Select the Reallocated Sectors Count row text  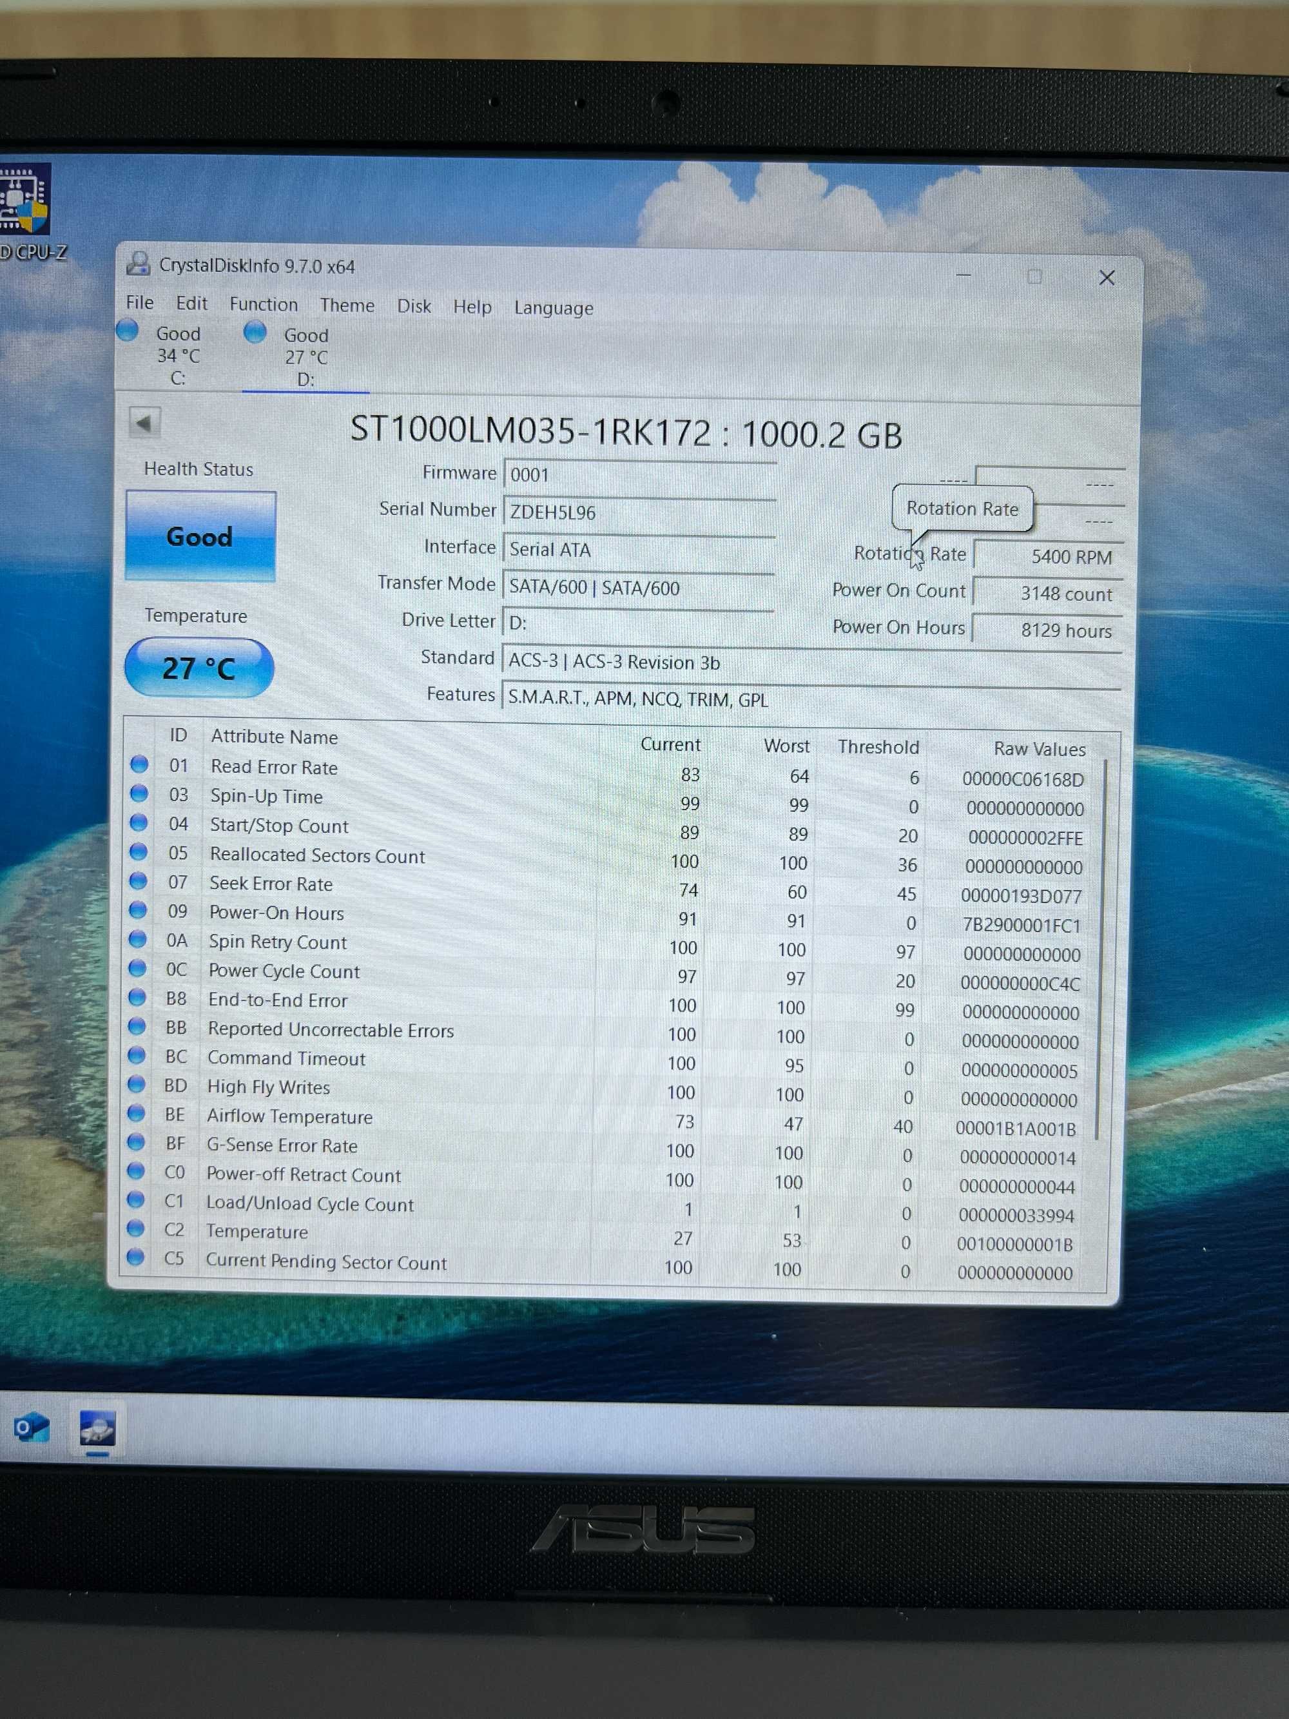317,855
